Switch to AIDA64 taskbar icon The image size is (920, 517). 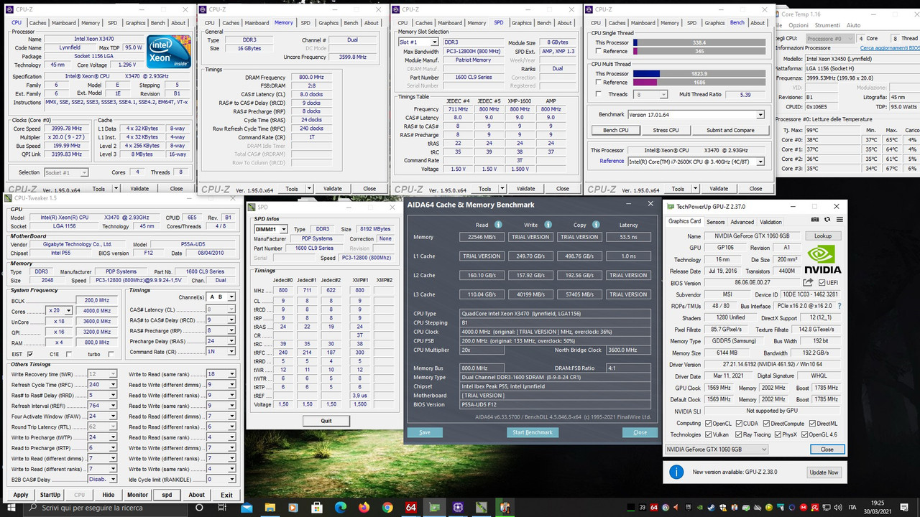click(x=411, y=508)
